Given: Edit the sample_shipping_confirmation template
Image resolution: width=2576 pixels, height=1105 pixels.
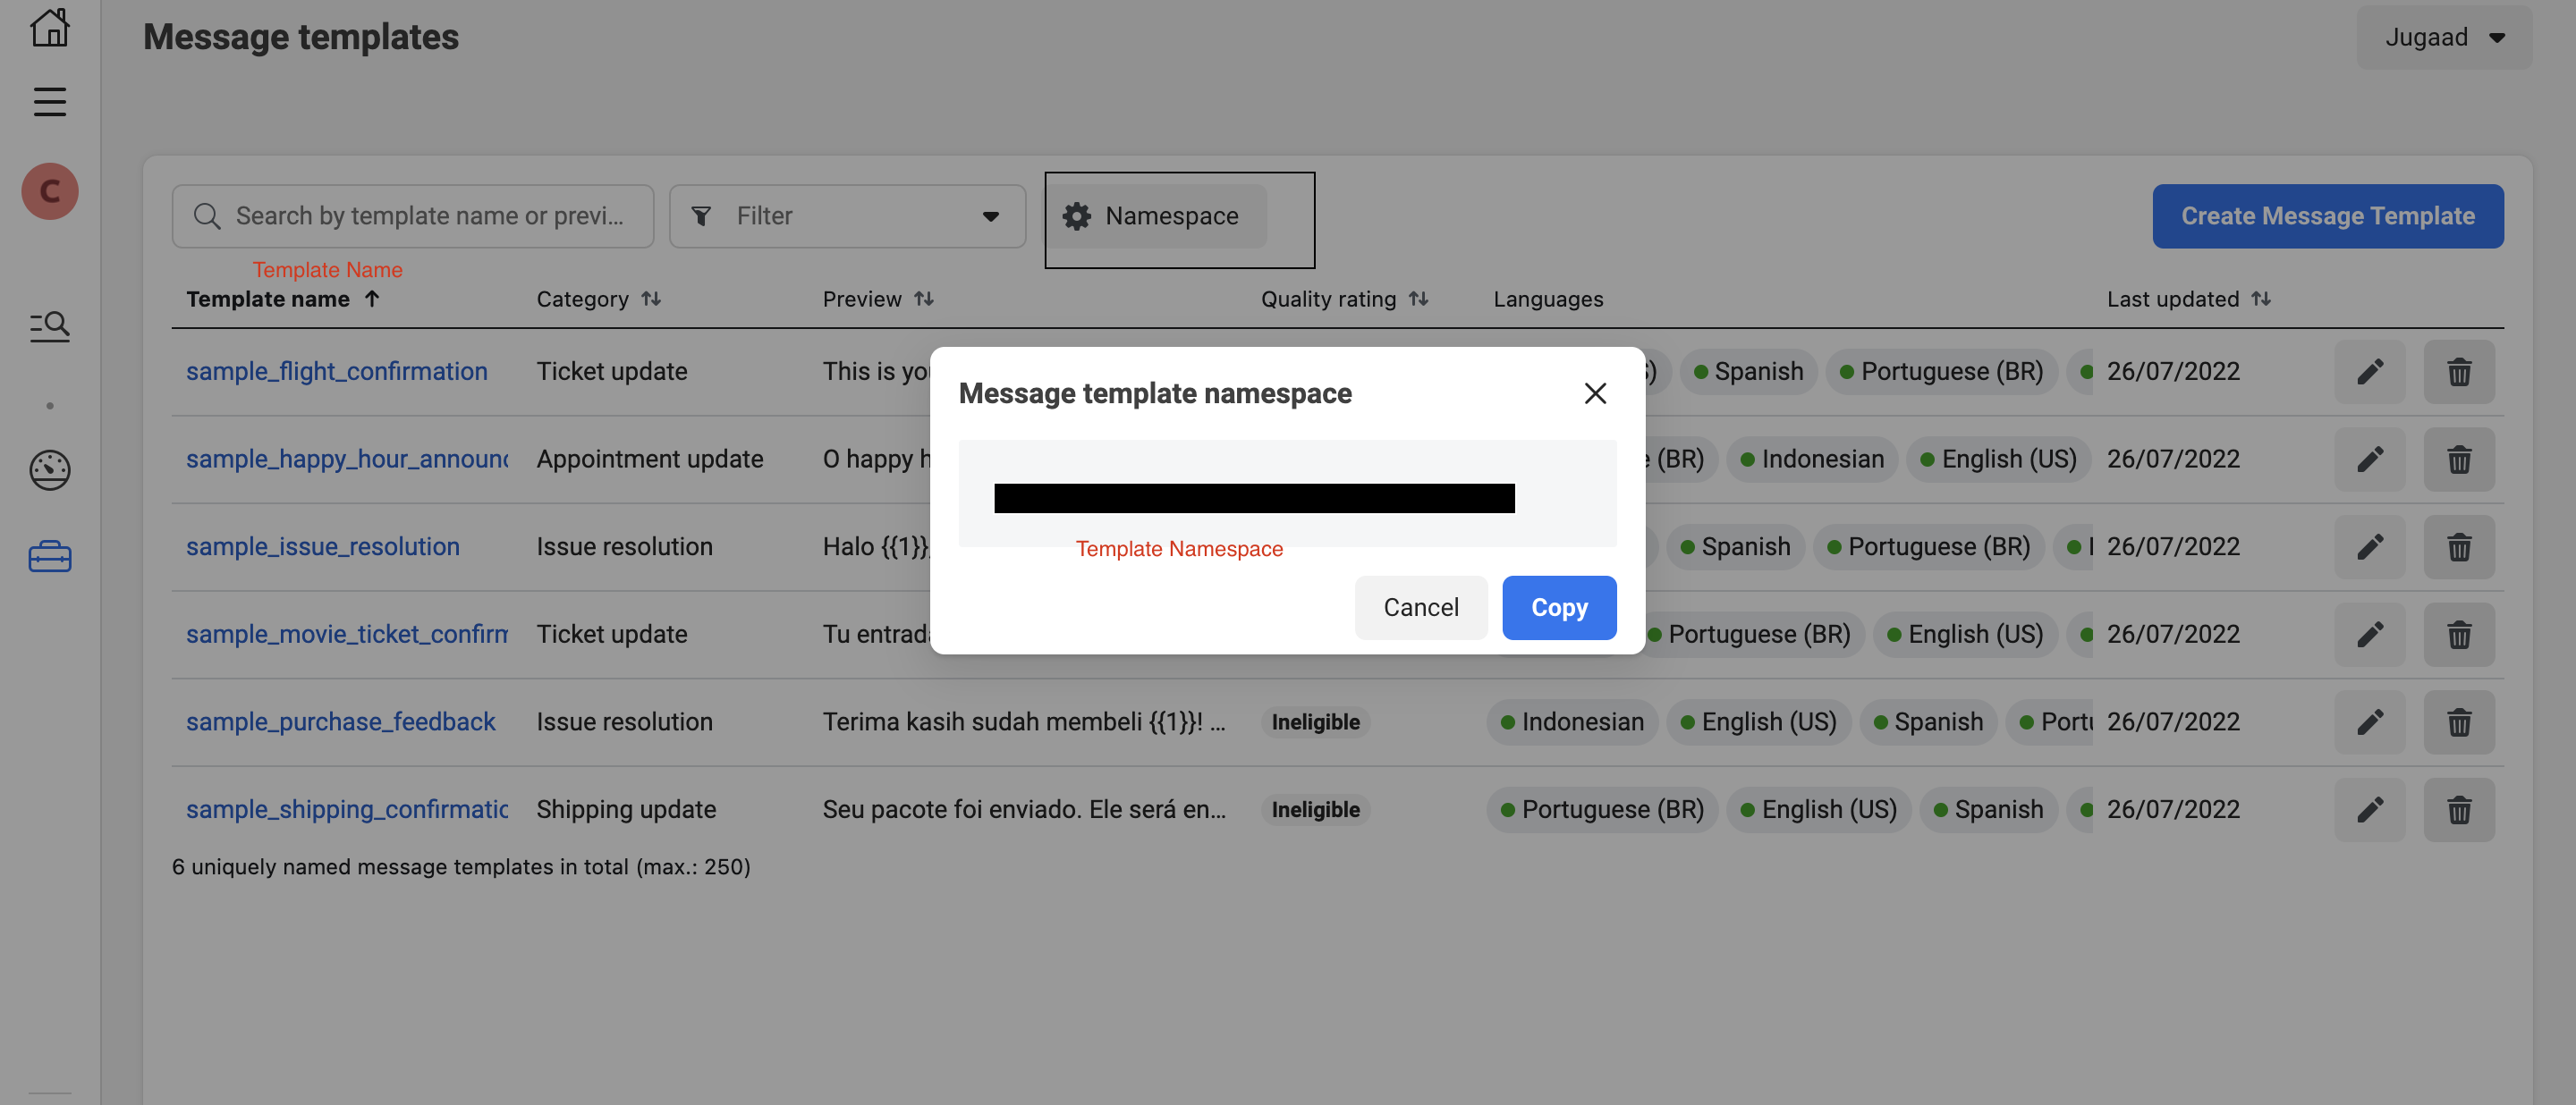Looking at the screenshot, I should click(2370, 809).
